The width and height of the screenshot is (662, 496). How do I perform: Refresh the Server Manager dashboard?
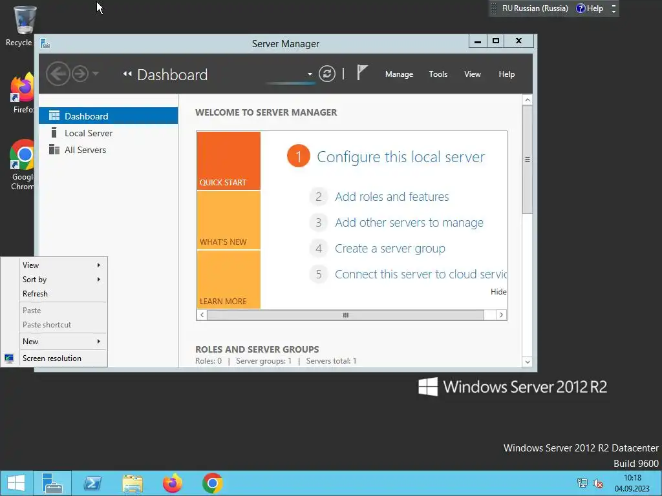pyautogui.click(x=326, y=74)
